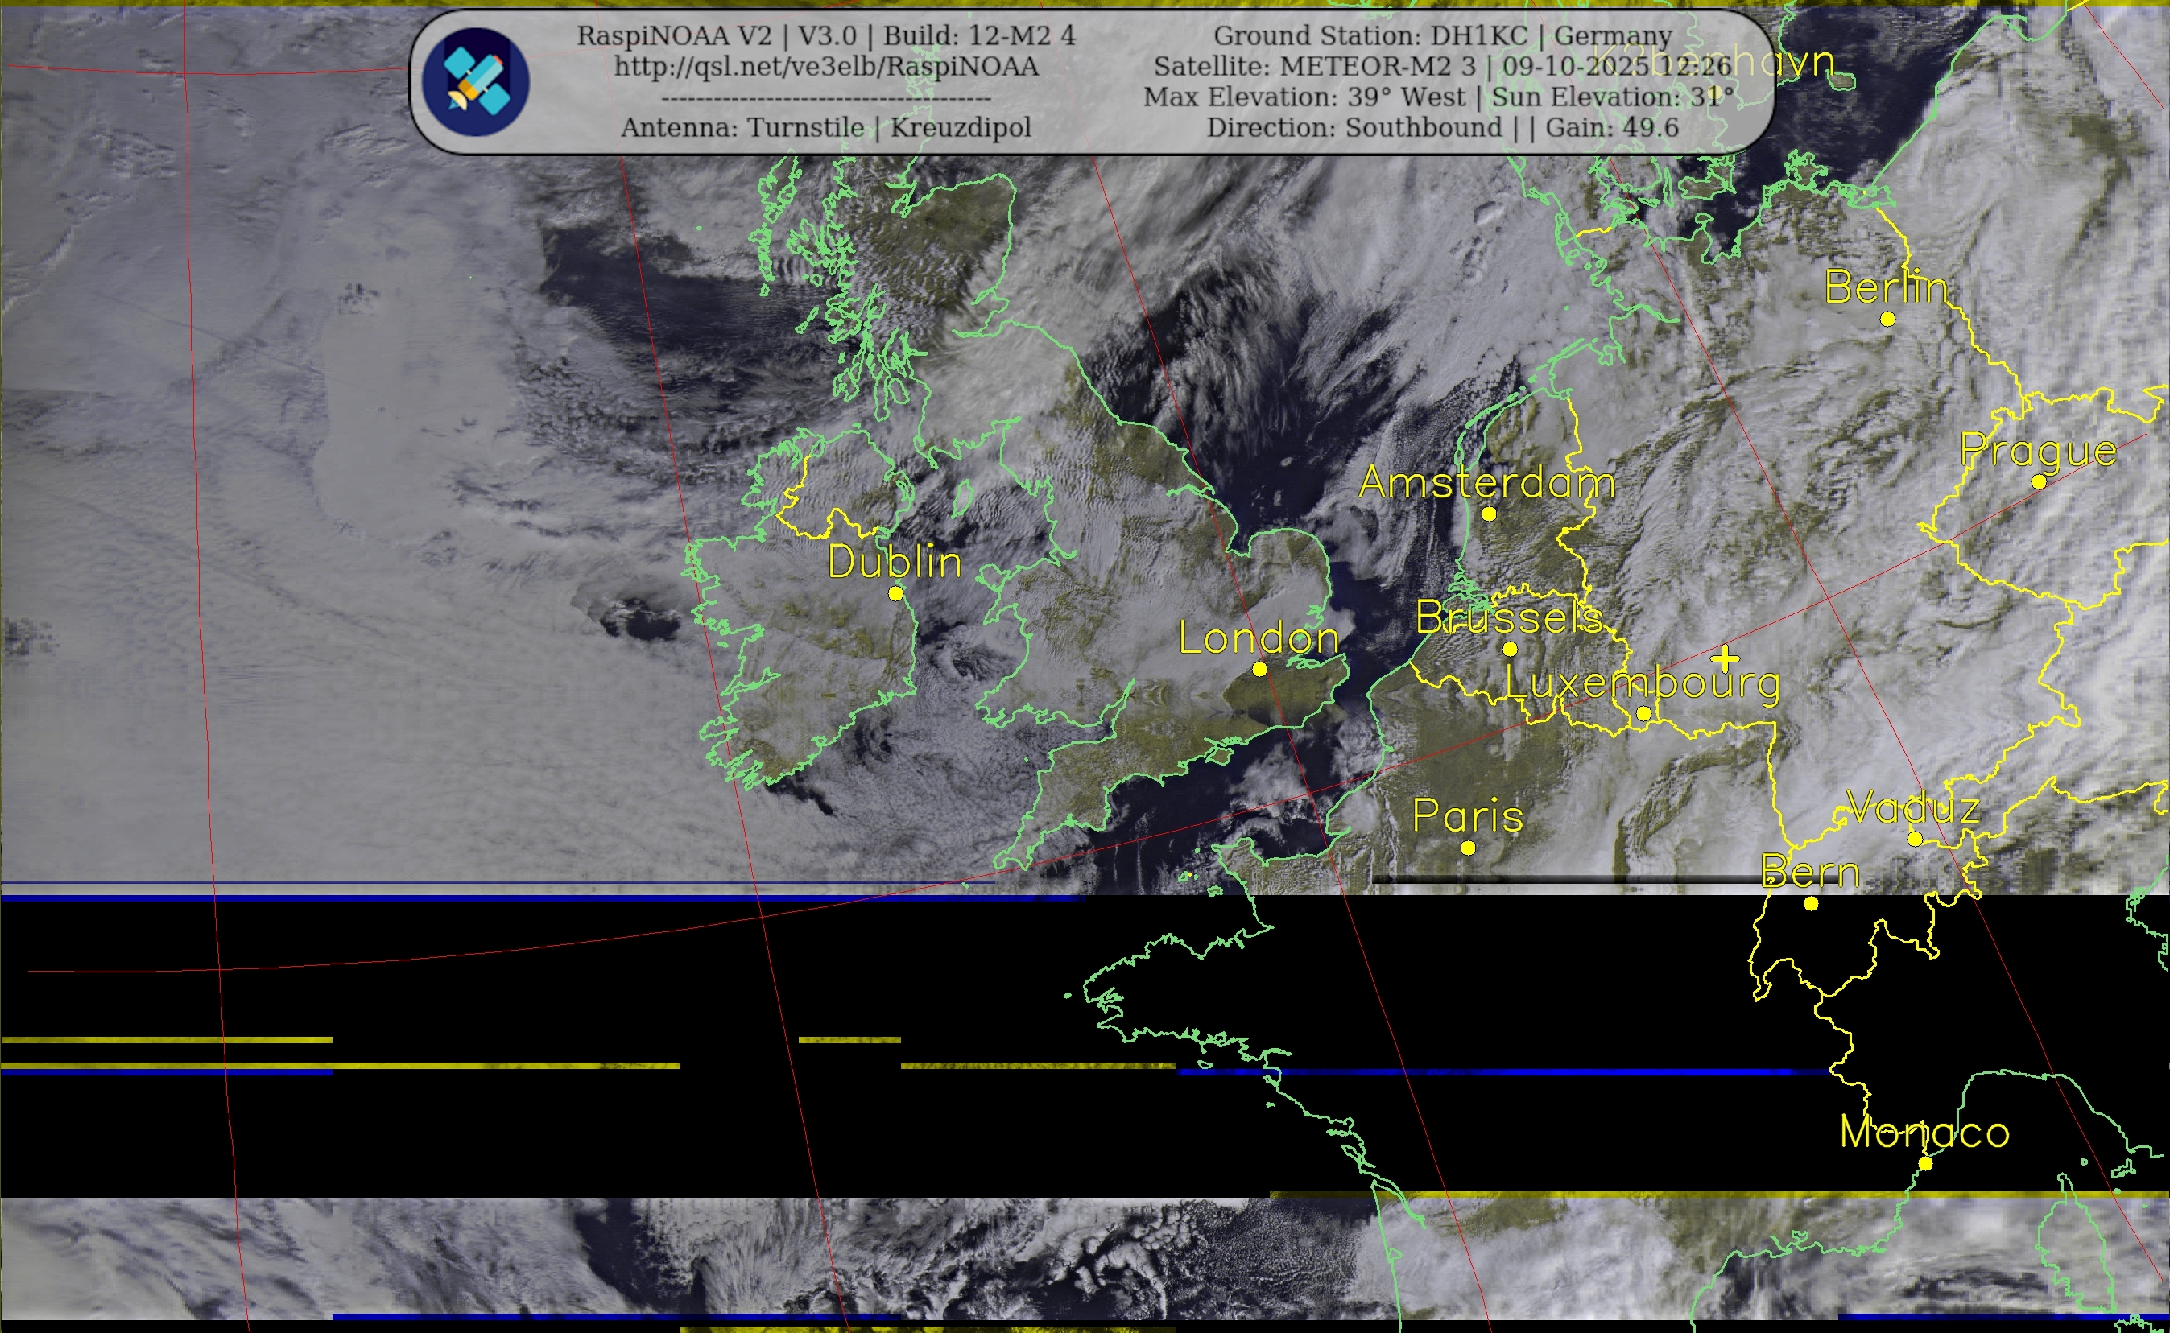Click the yellow Paris city marker dot
Viewport: 2170px width, 1333px height.
click(x=1468, y=848)
